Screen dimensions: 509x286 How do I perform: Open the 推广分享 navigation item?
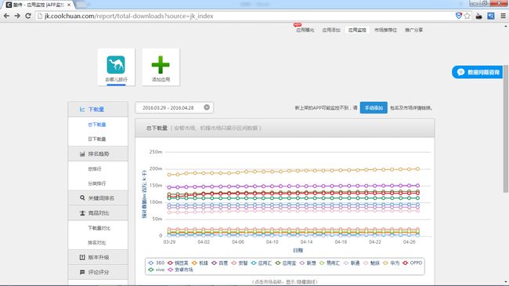[x=413, y=30]
